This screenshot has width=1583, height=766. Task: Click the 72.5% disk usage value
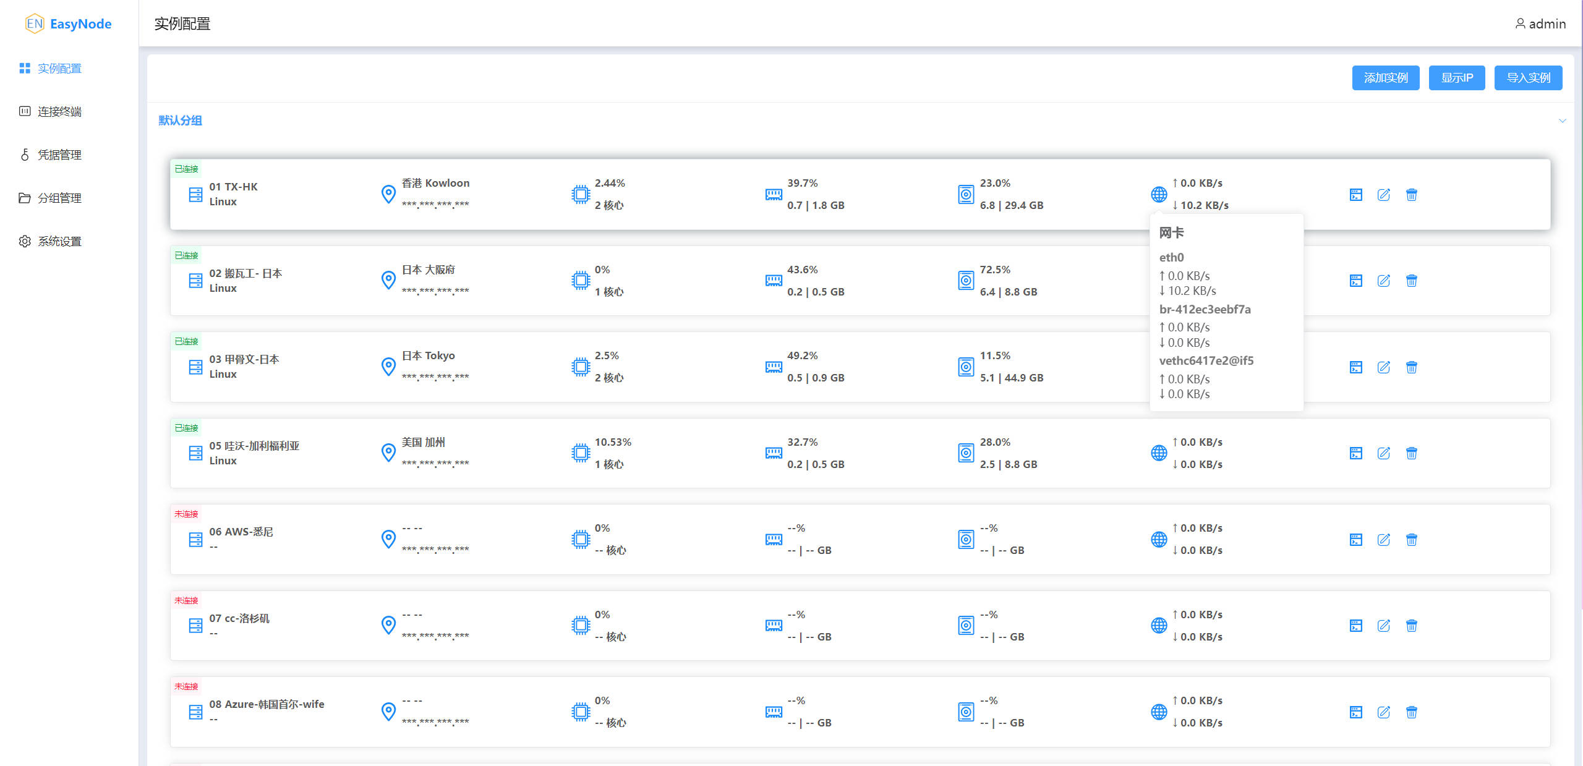point(995,270)
